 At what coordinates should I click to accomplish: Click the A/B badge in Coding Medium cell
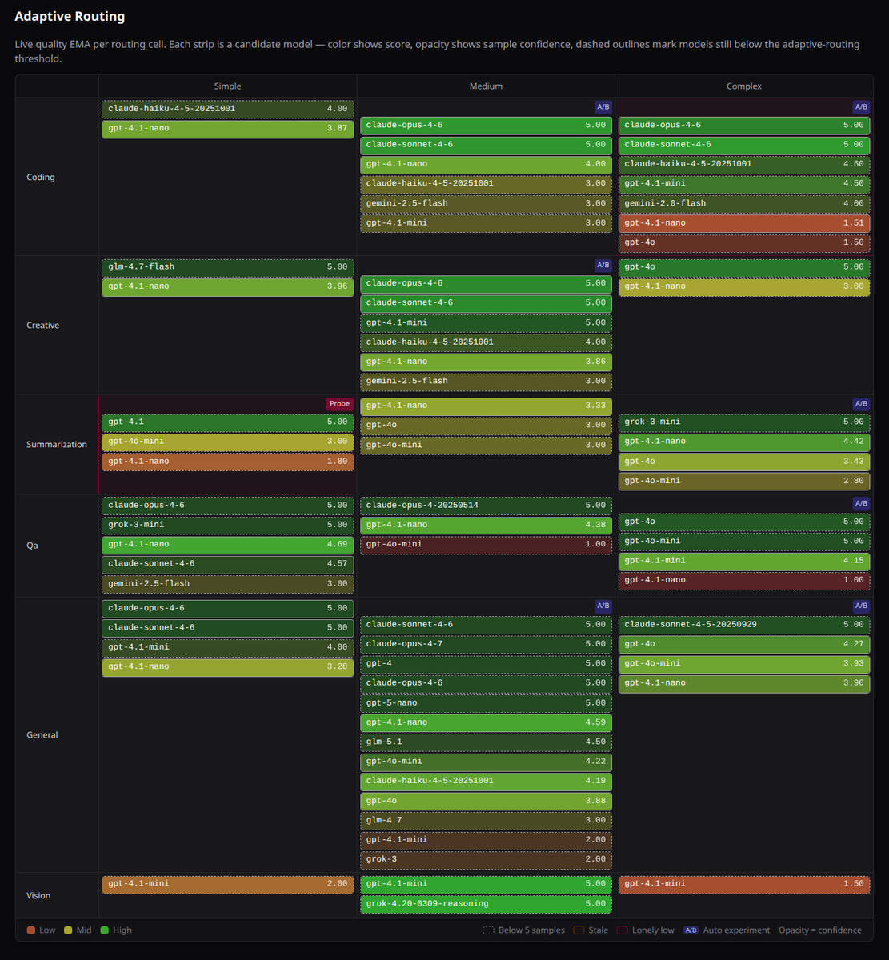(x=603, y=106)
